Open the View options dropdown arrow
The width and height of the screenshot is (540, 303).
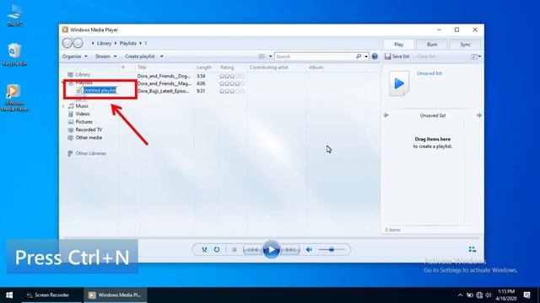(x=270, y=56)
